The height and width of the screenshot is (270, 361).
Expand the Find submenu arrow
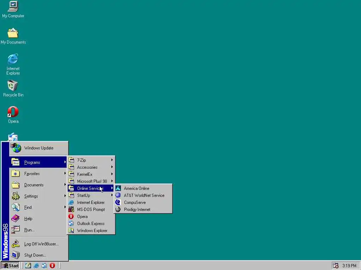click(x=65, y=207)
